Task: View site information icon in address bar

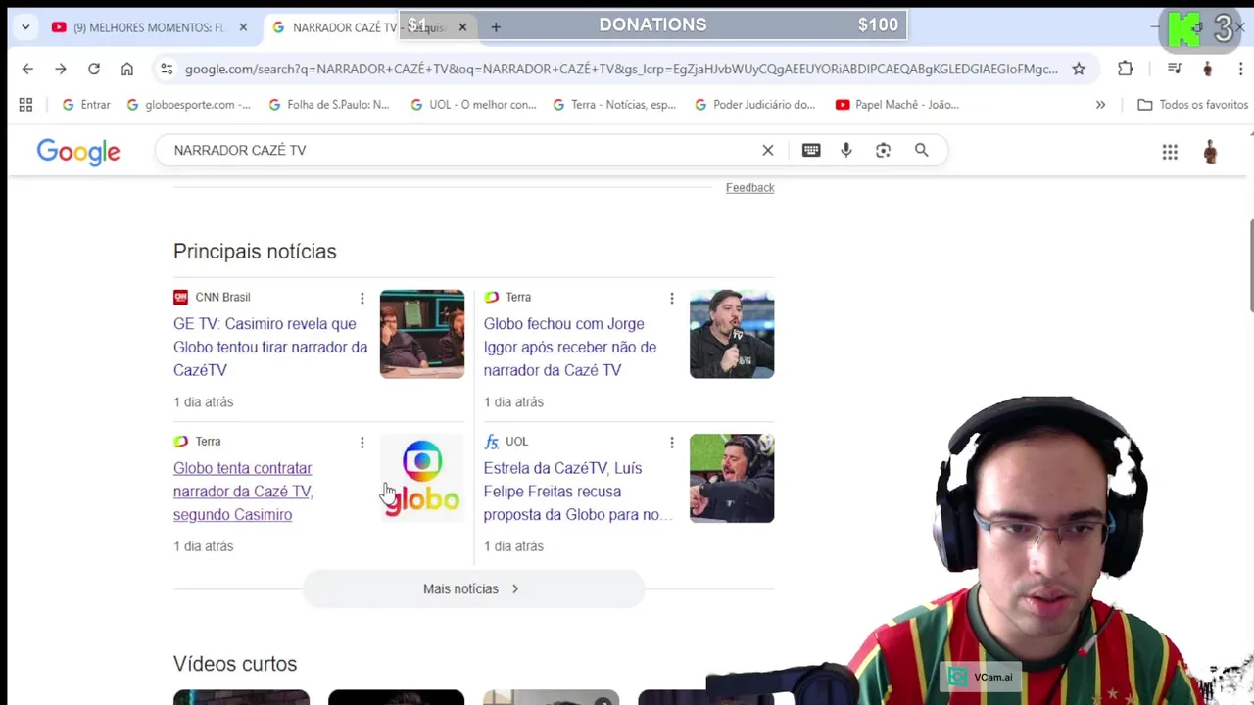Action: click(167, 69)
